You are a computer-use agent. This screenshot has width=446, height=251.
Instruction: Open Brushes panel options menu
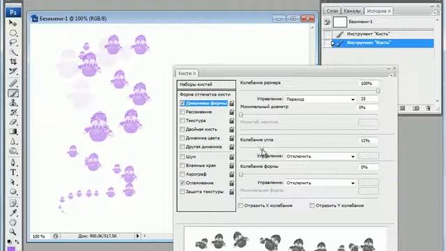[x=394, y=75]
